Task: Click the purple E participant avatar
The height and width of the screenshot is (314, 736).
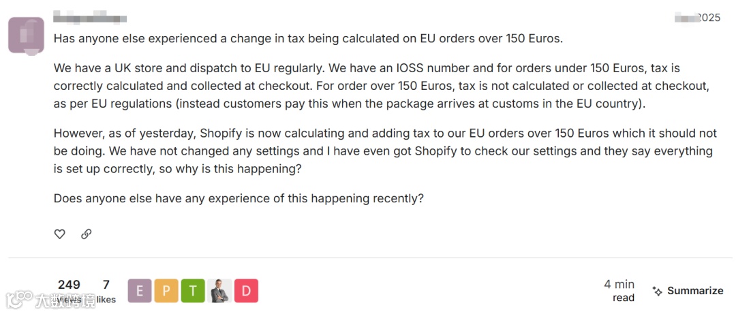Action: pos(140,291)
